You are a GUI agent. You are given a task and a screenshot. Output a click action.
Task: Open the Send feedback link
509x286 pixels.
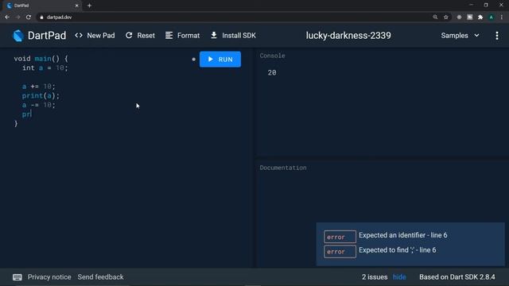pos(100,277)
